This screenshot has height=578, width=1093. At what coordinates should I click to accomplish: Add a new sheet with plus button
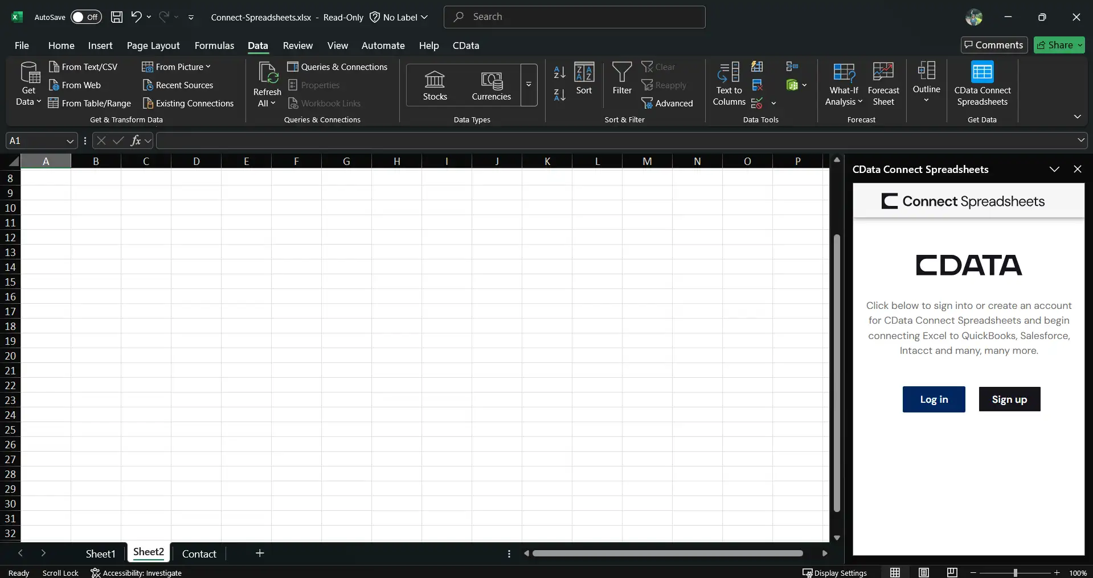[x=260, y=553]
